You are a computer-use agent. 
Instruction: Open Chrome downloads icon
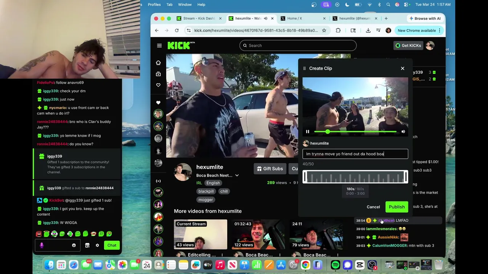(368, 30)
